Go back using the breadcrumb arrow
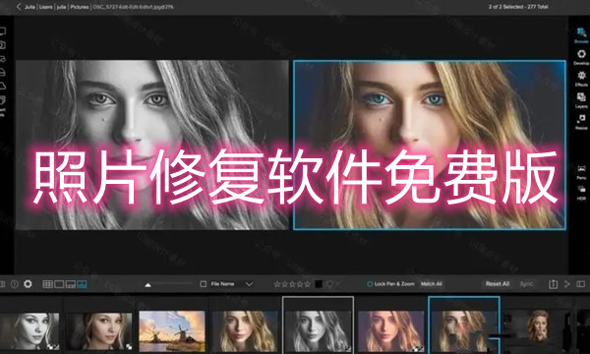The height and width of the screenshot is (354, 590). [19, 7]
